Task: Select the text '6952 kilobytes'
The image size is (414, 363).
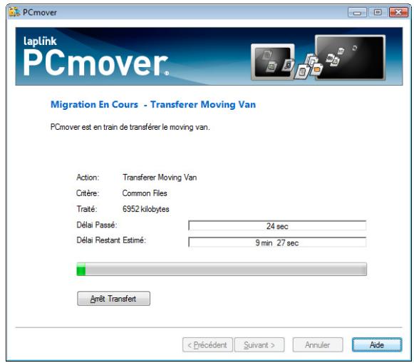Action: (146, 209)
